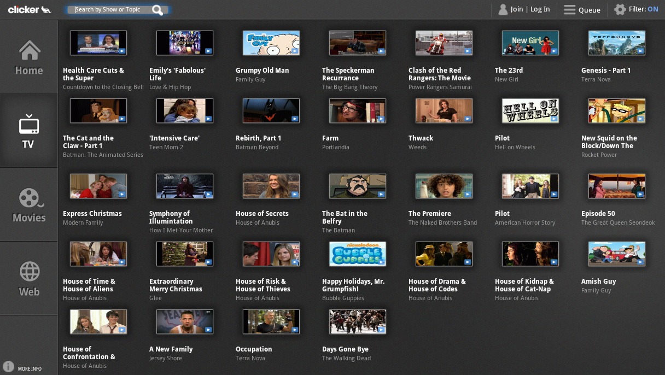Click the 'Countdown to the Closing Bell' show name
This screenshot has height=375, width=665.
(103, 87)
